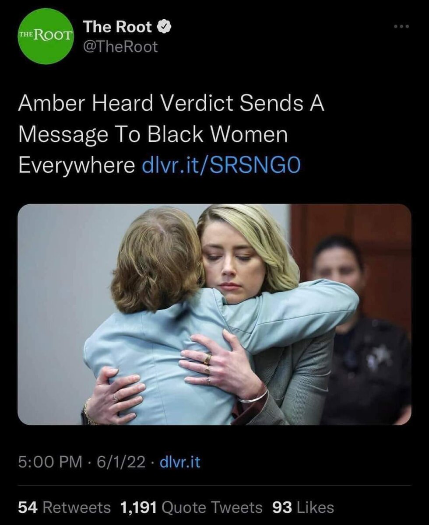View the 1,191 Quote Tweets
The width and height of the screenshot is (429, 525).
(x=191, y=507)
